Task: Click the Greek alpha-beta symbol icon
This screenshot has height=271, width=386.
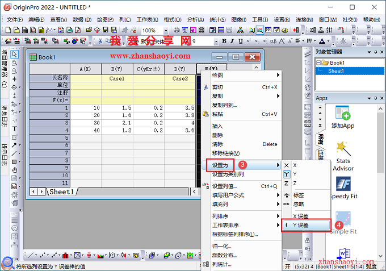Action: pyautogui.click(x=273, y=41)
